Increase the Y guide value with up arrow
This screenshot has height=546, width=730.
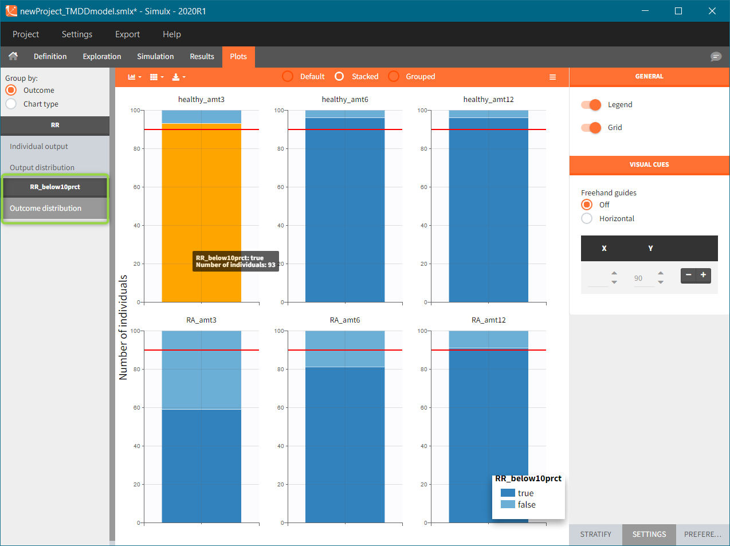pos(661,273)
